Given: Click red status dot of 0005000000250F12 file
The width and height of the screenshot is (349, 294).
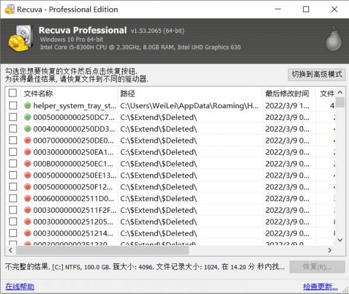Looking at the screenshot, I should coord(28,186).
